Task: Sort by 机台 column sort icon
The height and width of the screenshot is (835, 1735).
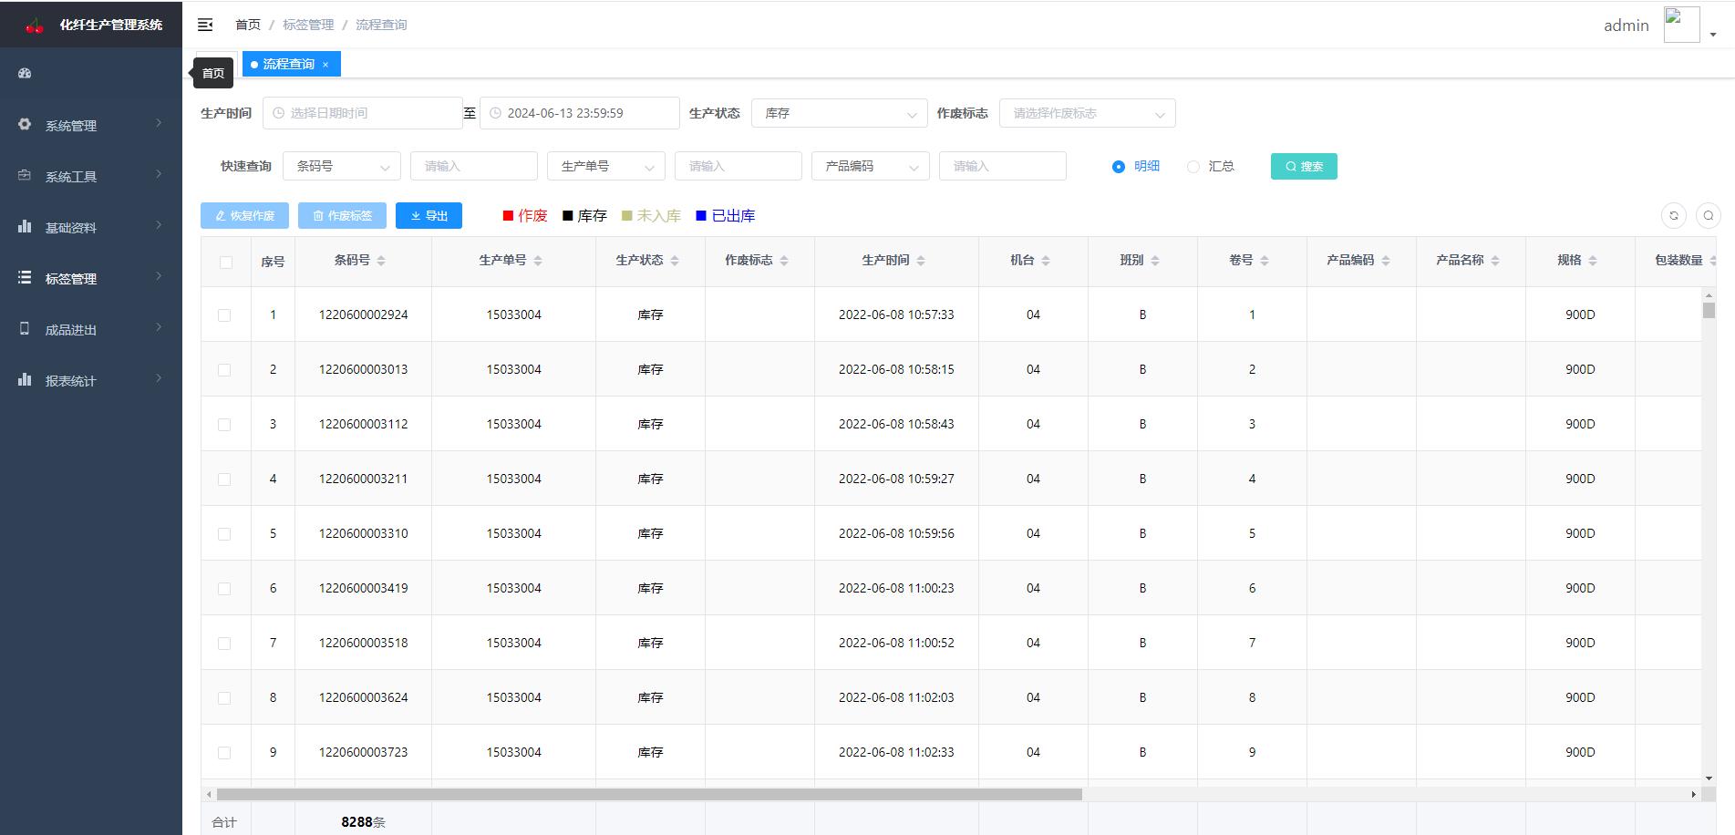Action: pyautogui.click(x=1046, y=261)
